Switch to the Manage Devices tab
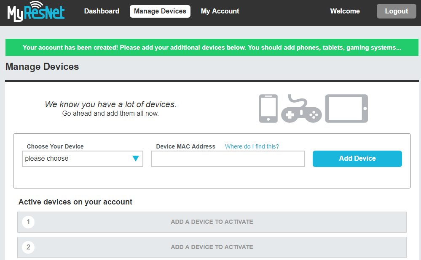This screenshot has height=260, width=421. click(x=160, y=11)
